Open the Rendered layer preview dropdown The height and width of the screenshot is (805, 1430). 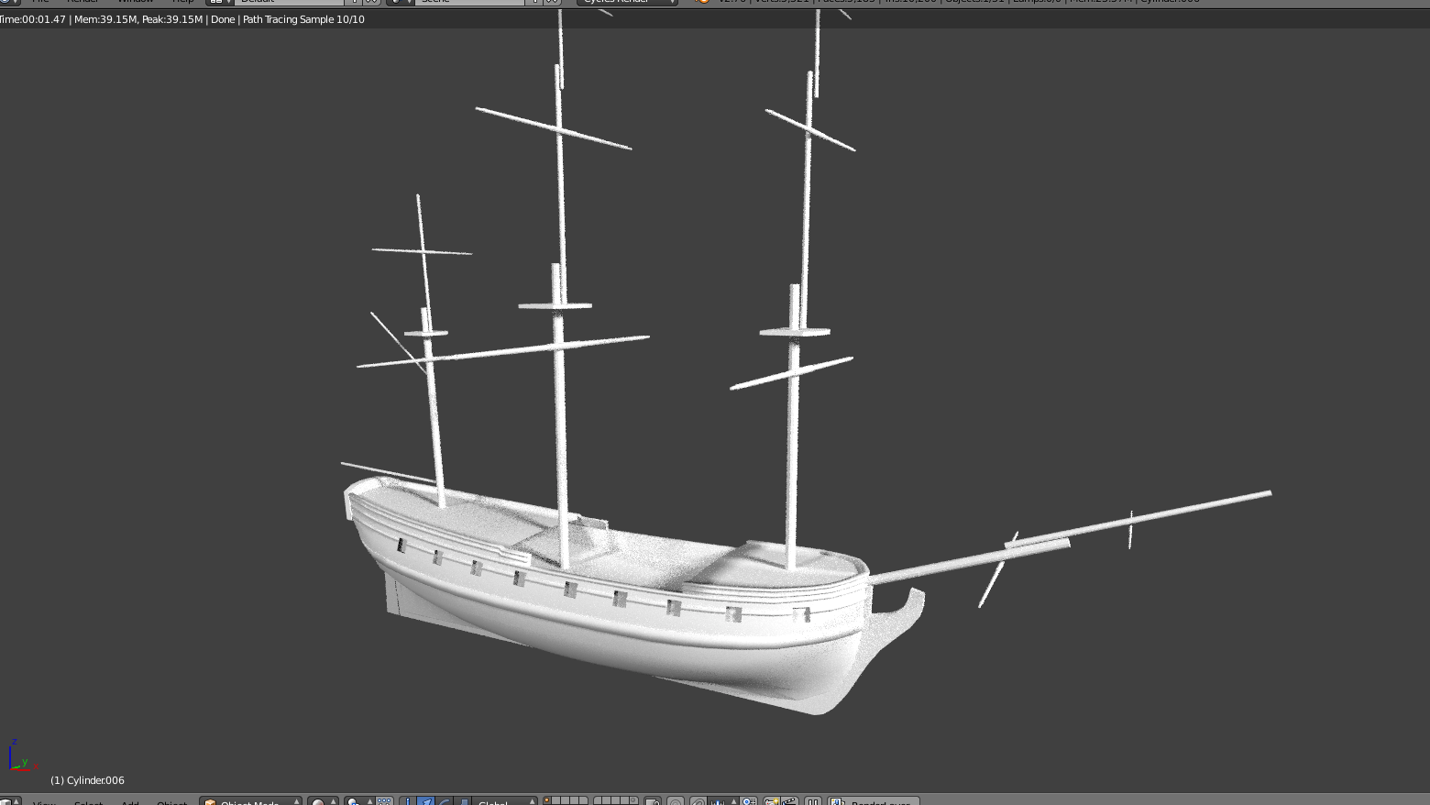tap(874, 801)
